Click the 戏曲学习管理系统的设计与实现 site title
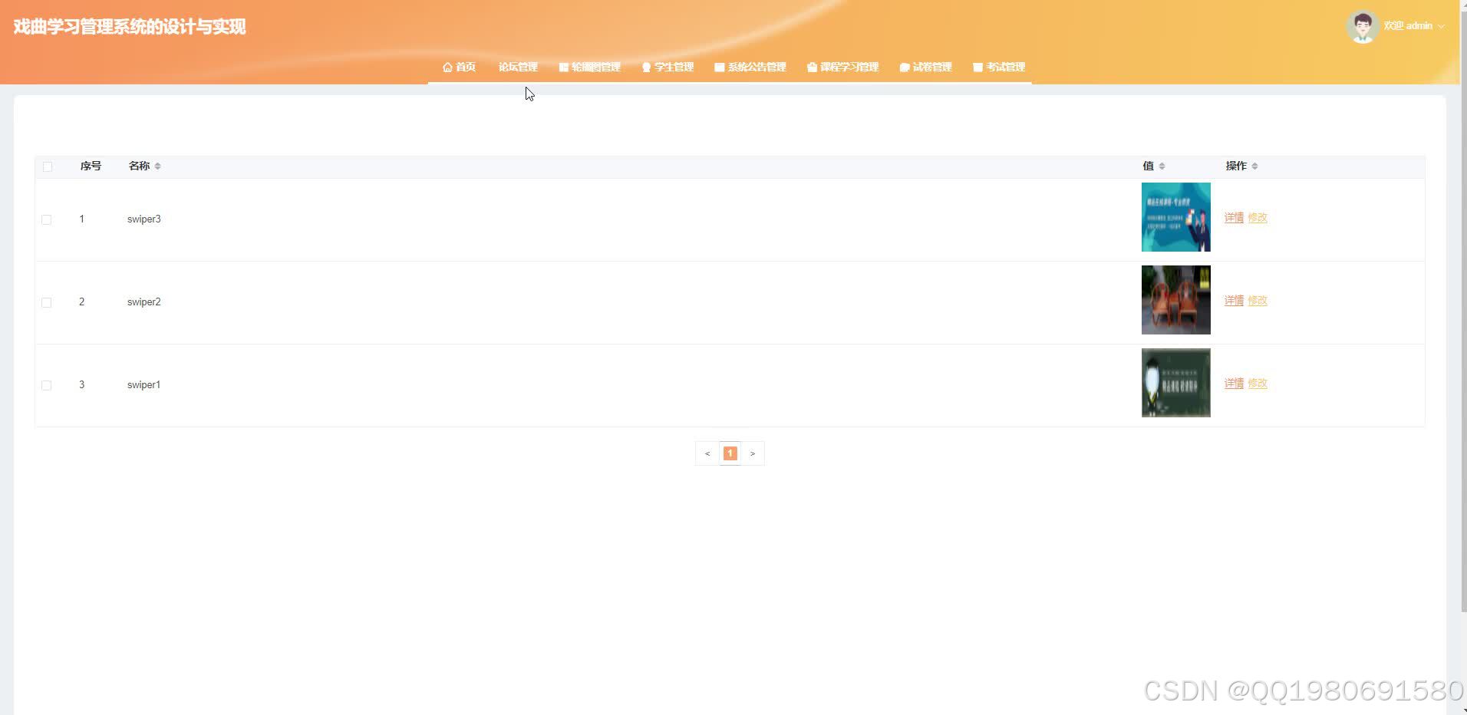 pyautogui.click(x=130, y=27)
